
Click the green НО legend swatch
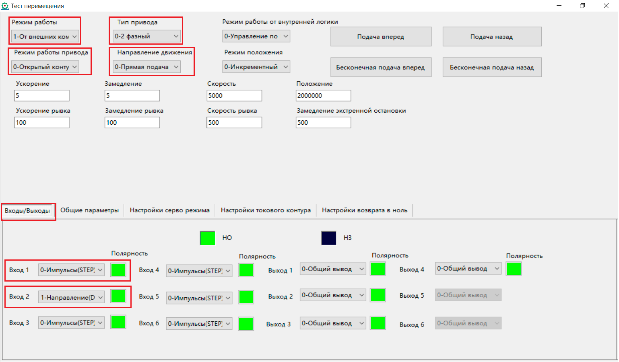tap(208, 238)
